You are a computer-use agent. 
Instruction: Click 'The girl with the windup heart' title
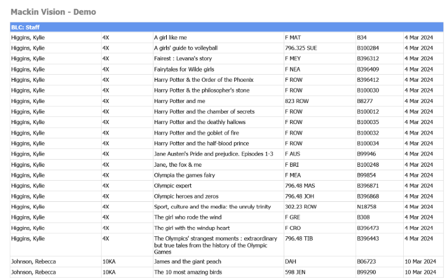click(x=192, y=228)
